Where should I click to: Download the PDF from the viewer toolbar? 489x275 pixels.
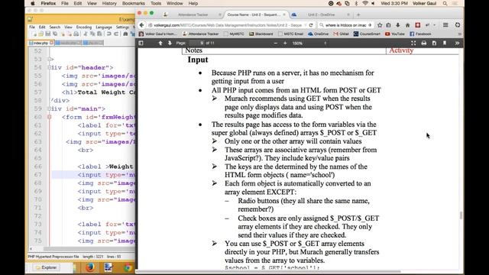click(434, 43)
